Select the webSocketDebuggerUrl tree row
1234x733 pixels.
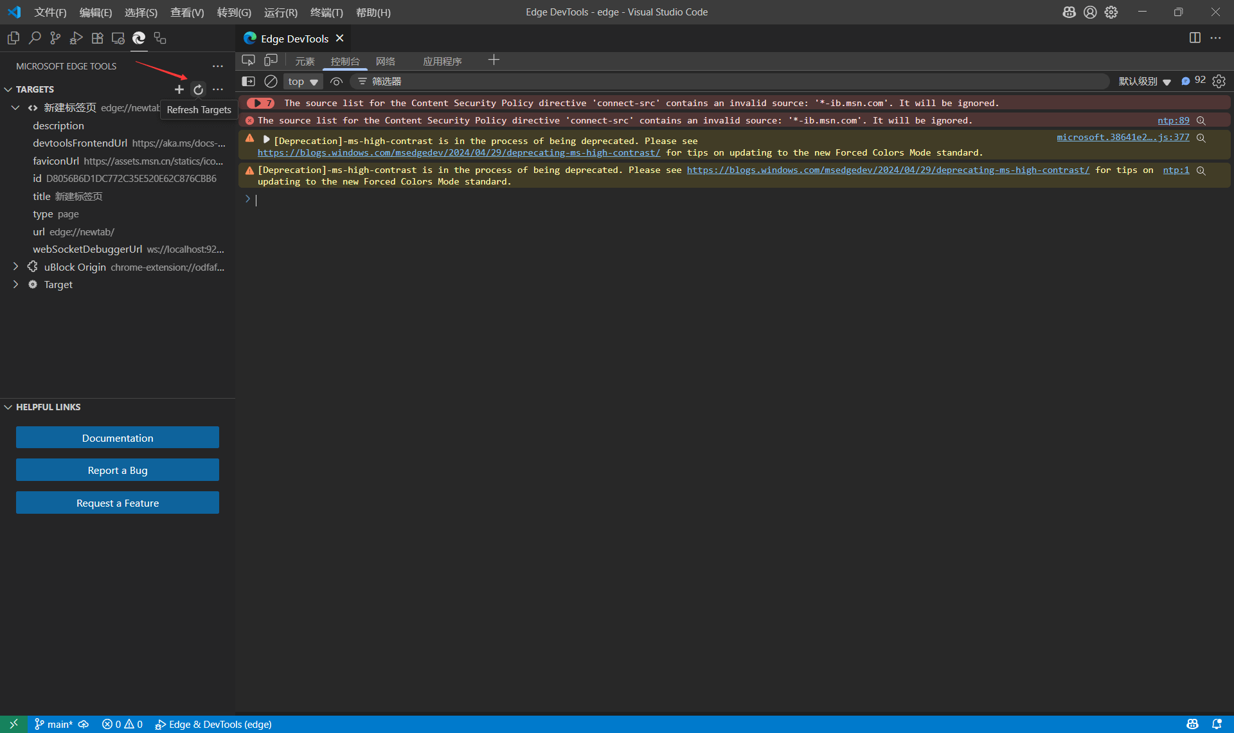(x=118, y=249)
